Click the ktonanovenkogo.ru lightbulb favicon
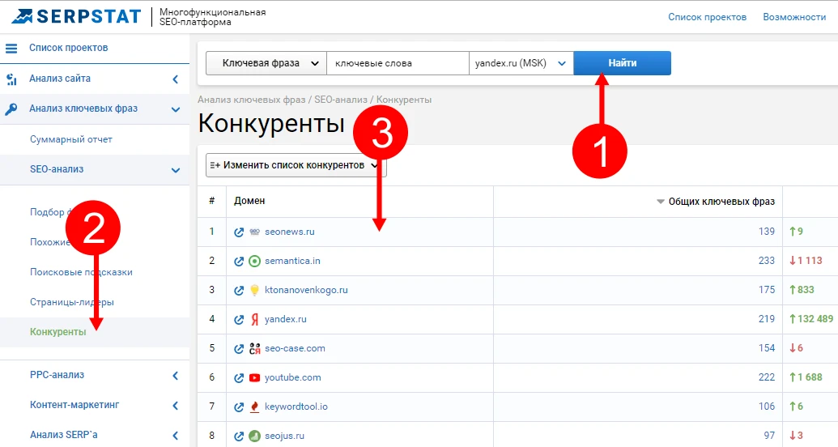The width and height of the screenshot is (838, 447). (255, 291)
